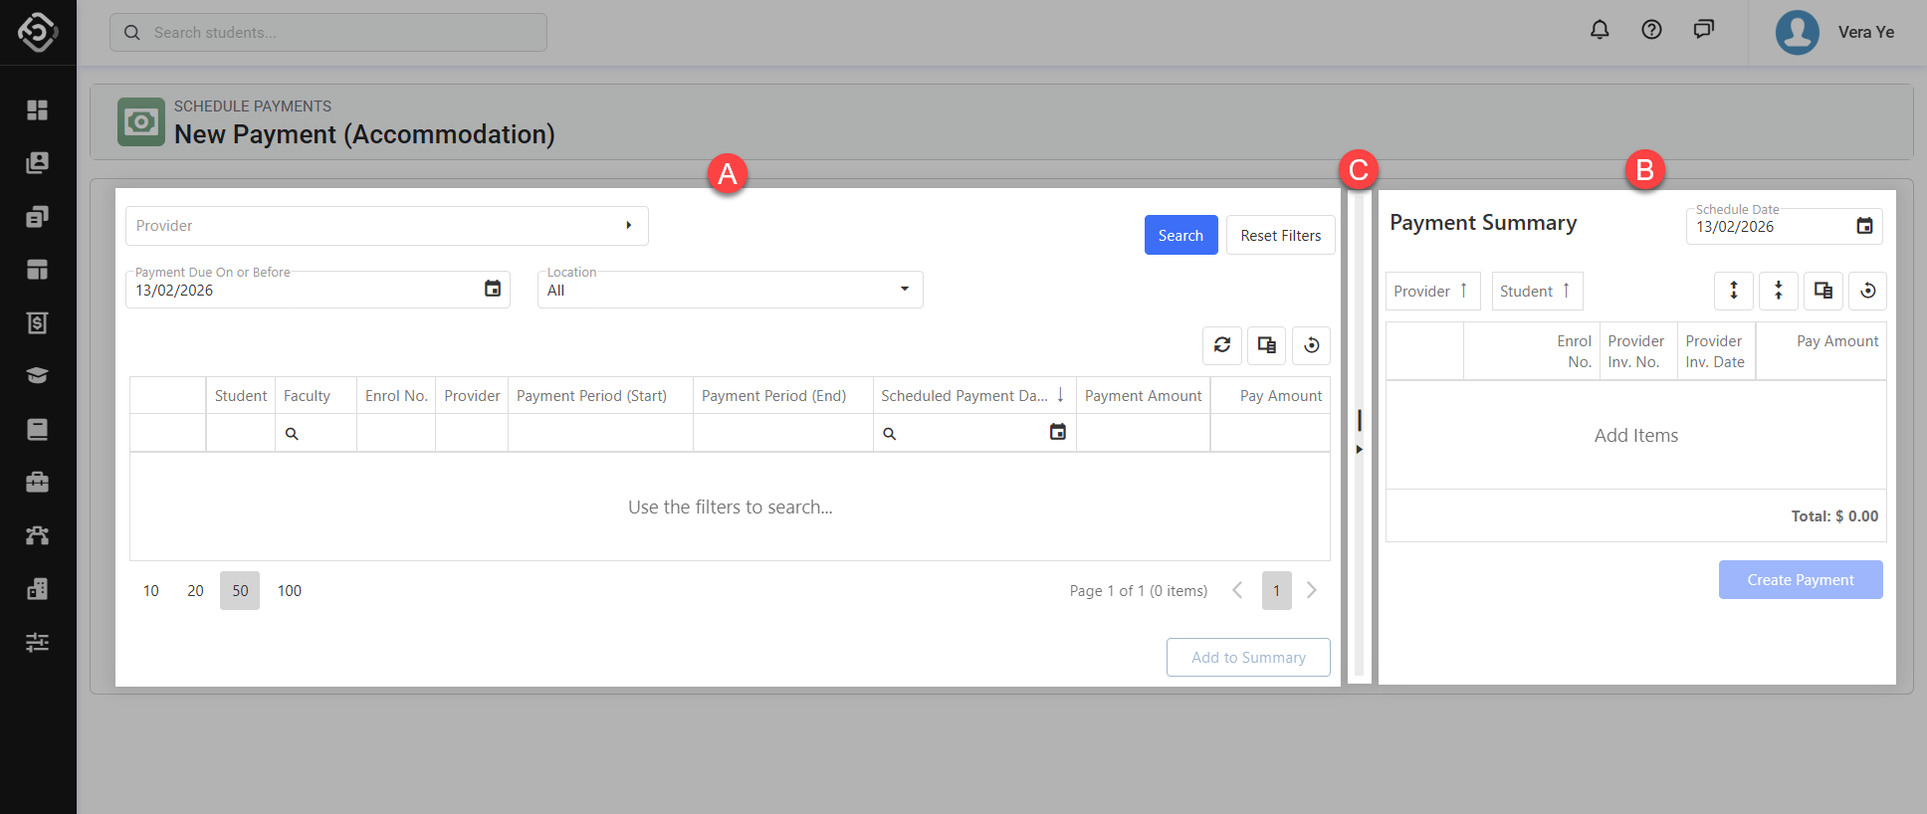
Task: Expand all groups in Payment Summary
Action: click(1733, 291)
